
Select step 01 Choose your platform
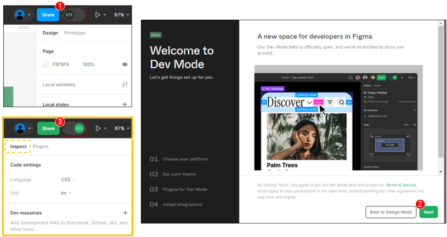[x=179, y=159]
